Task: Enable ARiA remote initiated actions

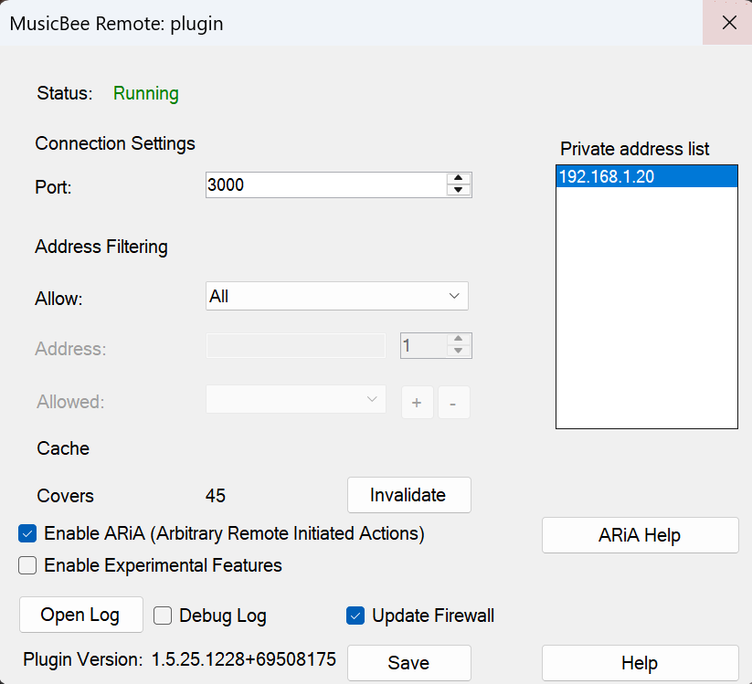Action: click(26, 534)
